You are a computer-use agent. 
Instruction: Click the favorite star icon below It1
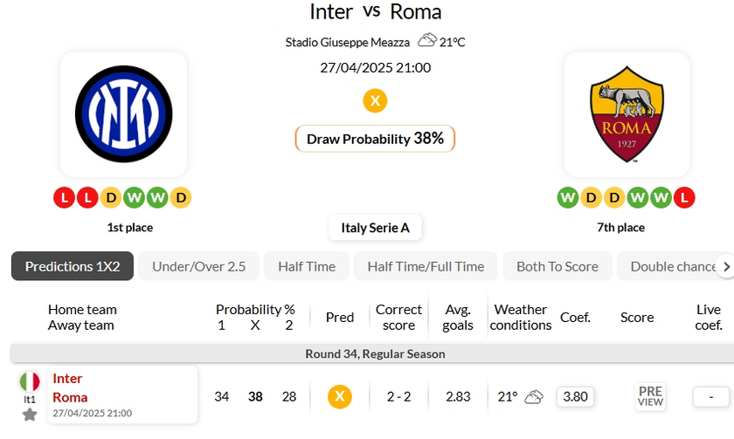(30, 415)
